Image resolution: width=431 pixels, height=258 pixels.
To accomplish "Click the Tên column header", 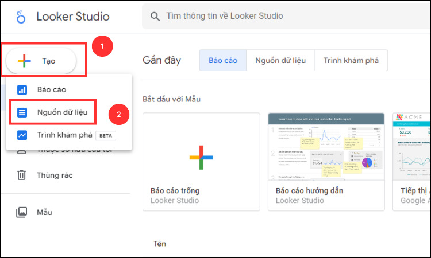I will point(160,244).
